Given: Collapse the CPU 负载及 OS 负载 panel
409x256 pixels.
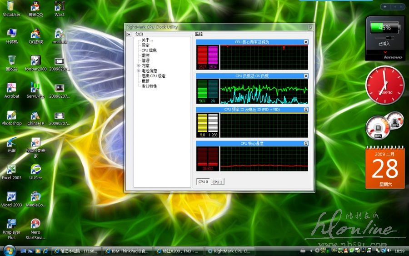Looking at the screenshot, I should click(306, 76).
